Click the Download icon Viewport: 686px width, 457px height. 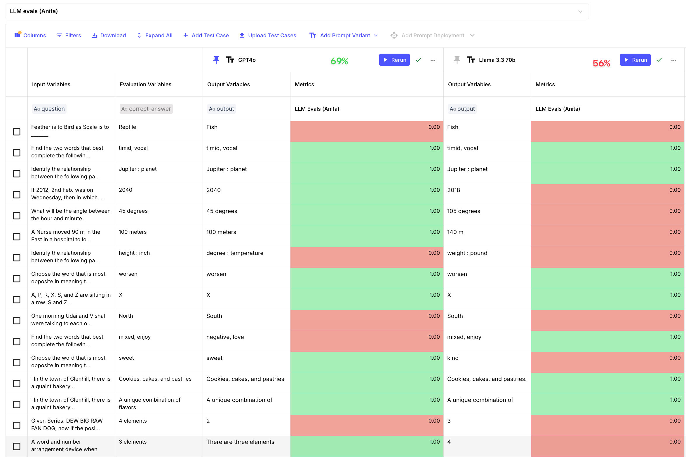[94, 35]
